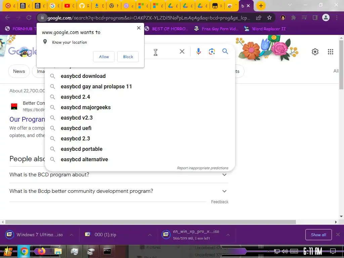Open Chrome three-dot menu

[x=337, y=17]
